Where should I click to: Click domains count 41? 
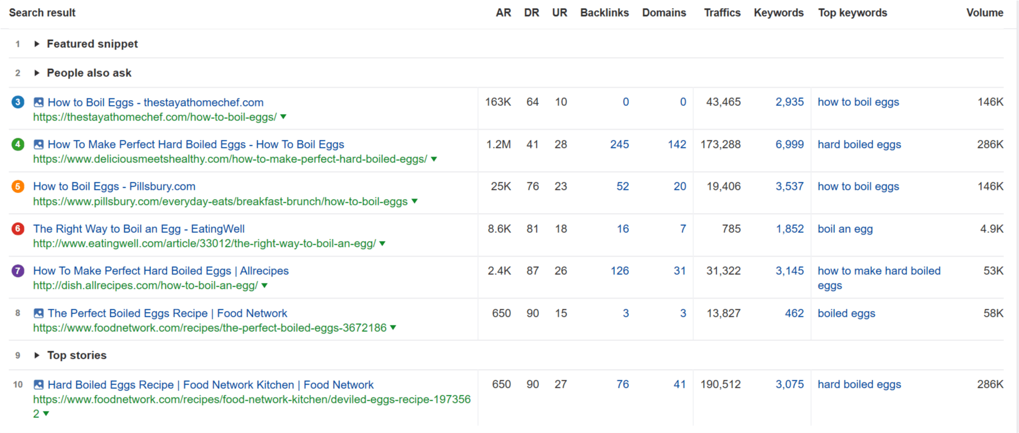click(x=680, y=384)
